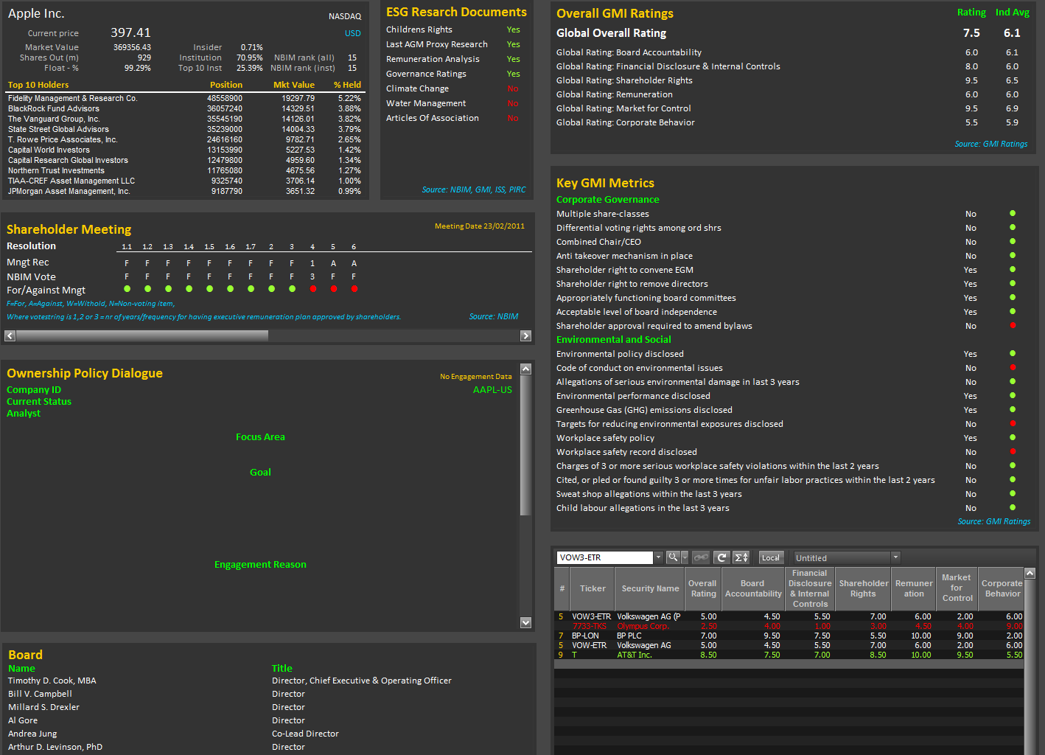Sort by Corporate Behavior column header
This screenshot has width=1045, height=755.
[x=1002, y=588]
